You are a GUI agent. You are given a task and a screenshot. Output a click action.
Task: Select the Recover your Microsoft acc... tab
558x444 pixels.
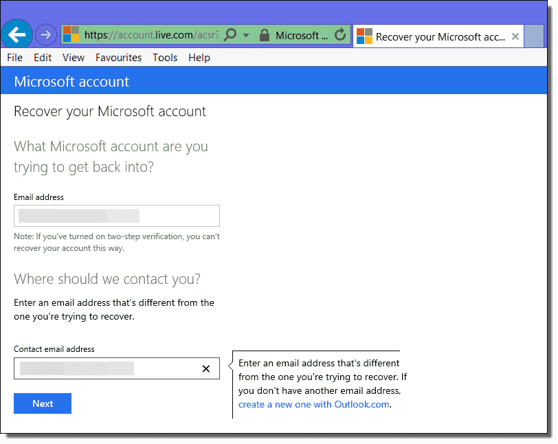coord(438,36)
